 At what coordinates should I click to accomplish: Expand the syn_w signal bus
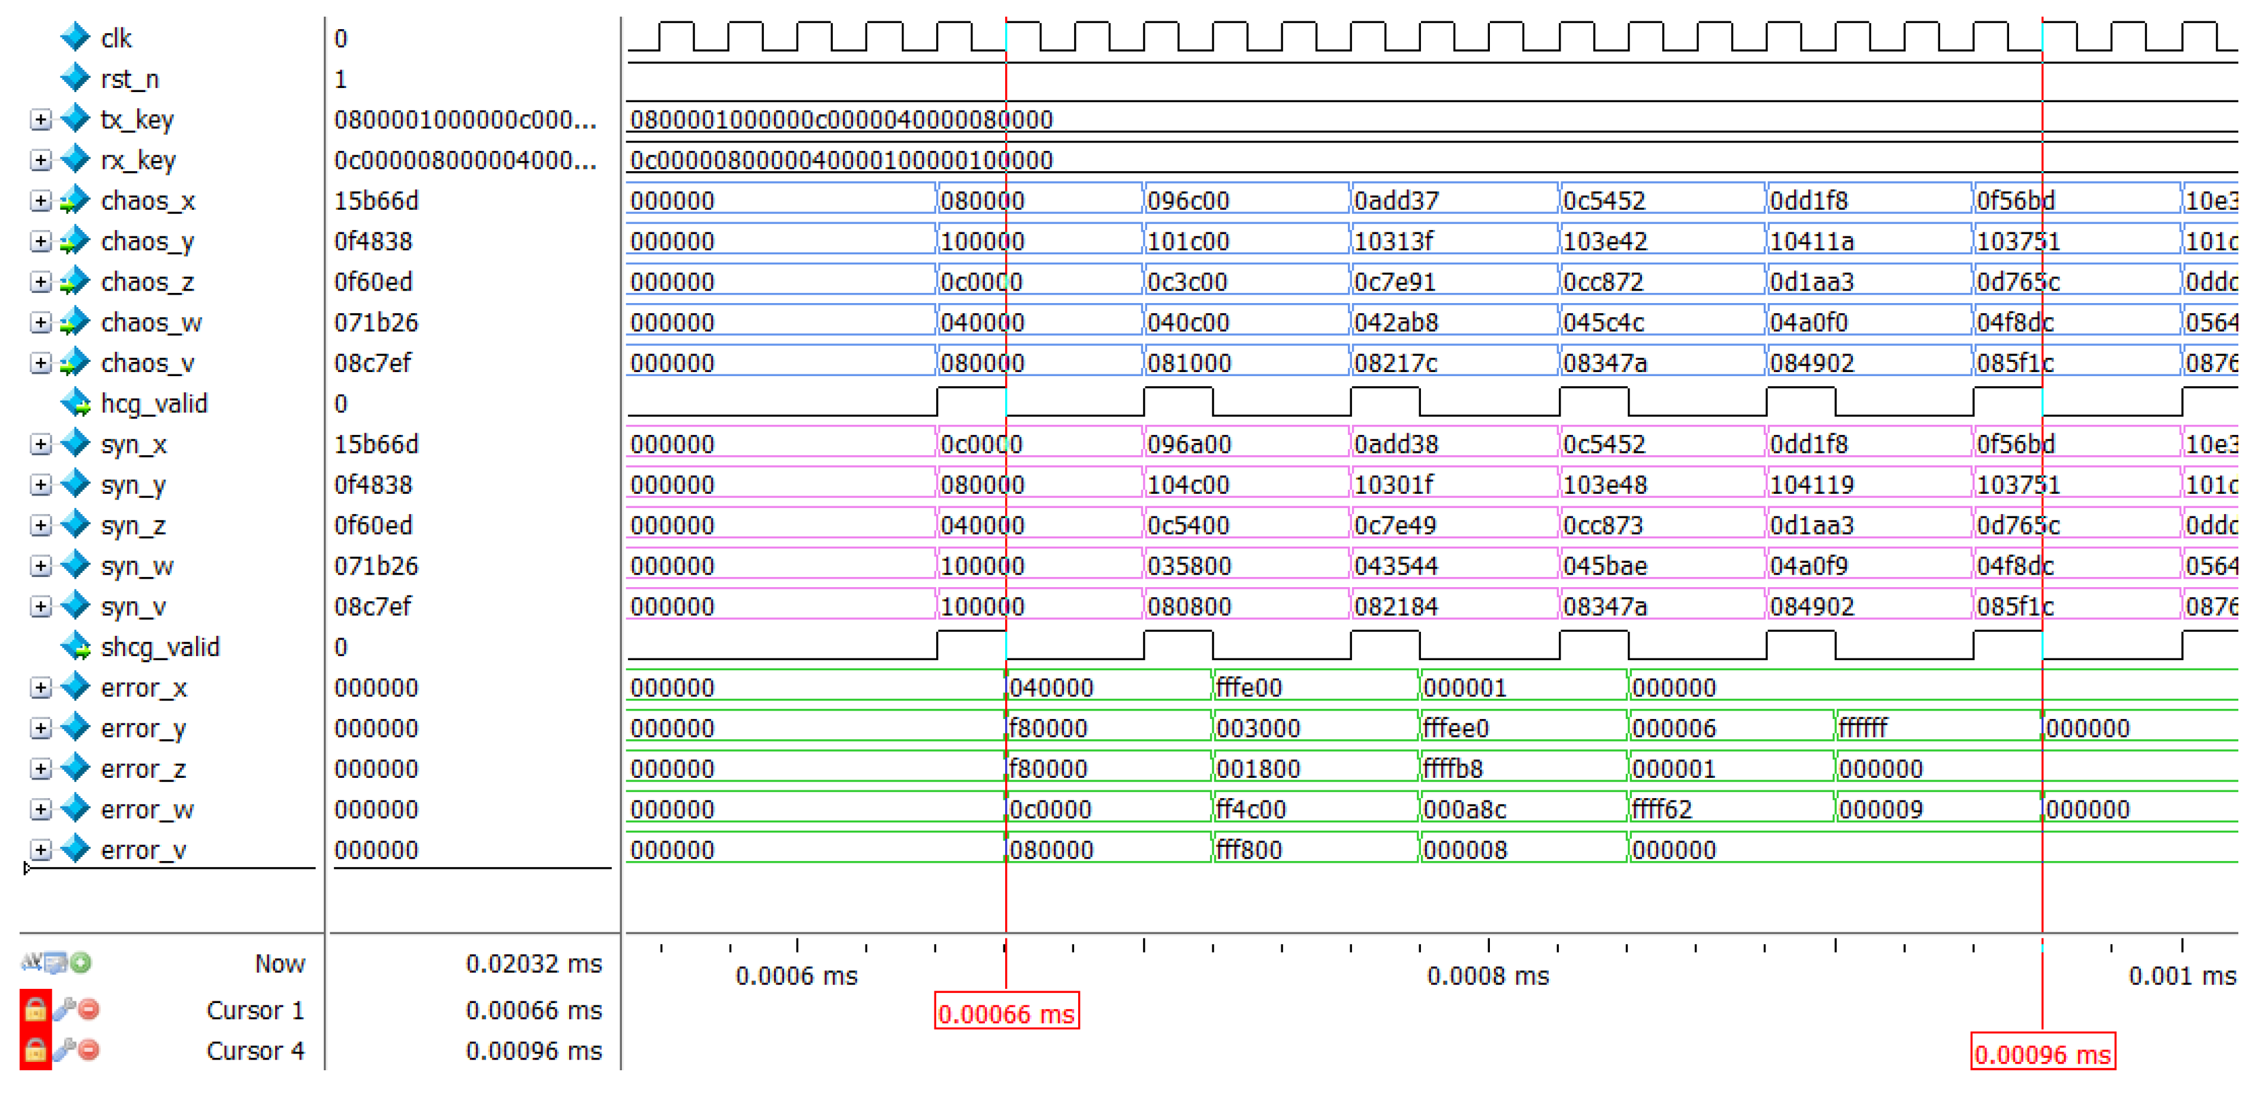click(x=40, y=566)
